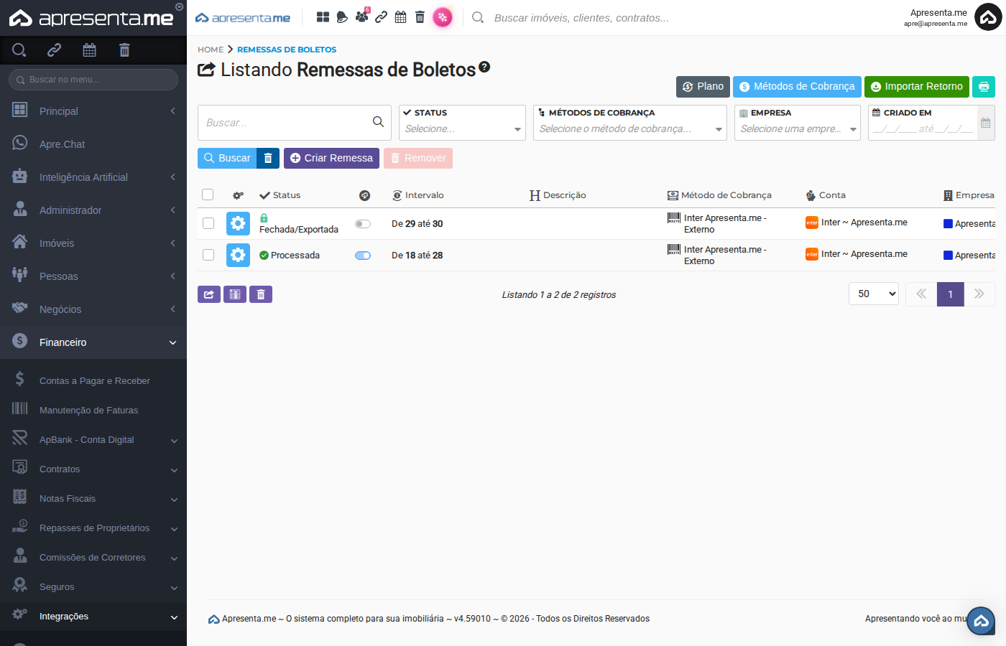Click the sidebar search magnifier icon
This screenshot has height=646, width=1006.
19,50
